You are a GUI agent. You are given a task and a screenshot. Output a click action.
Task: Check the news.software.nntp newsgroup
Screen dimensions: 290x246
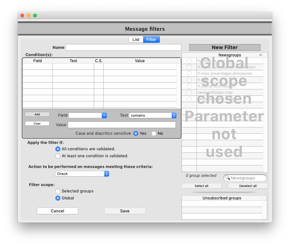(189, 92)
